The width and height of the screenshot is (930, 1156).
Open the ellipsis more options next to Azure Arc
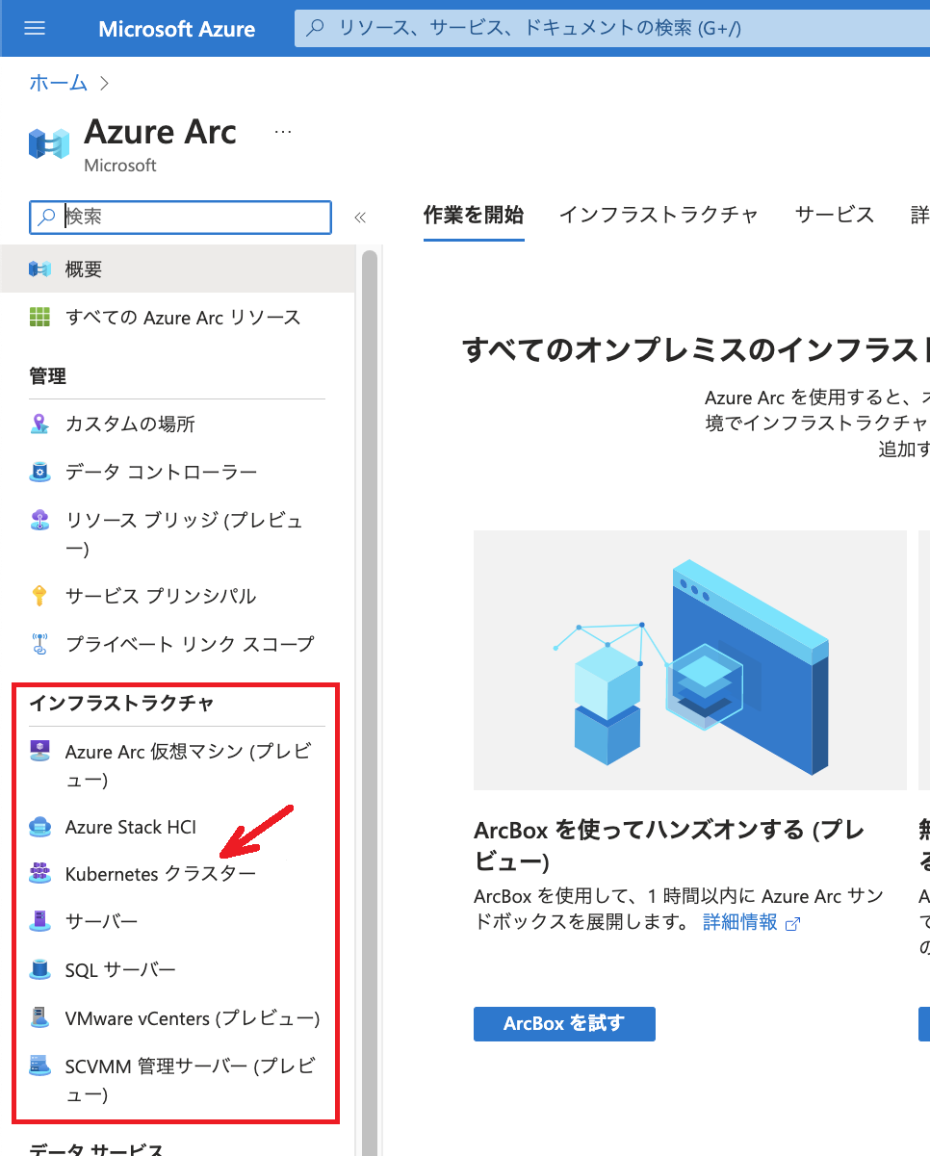tap(283, 132)
